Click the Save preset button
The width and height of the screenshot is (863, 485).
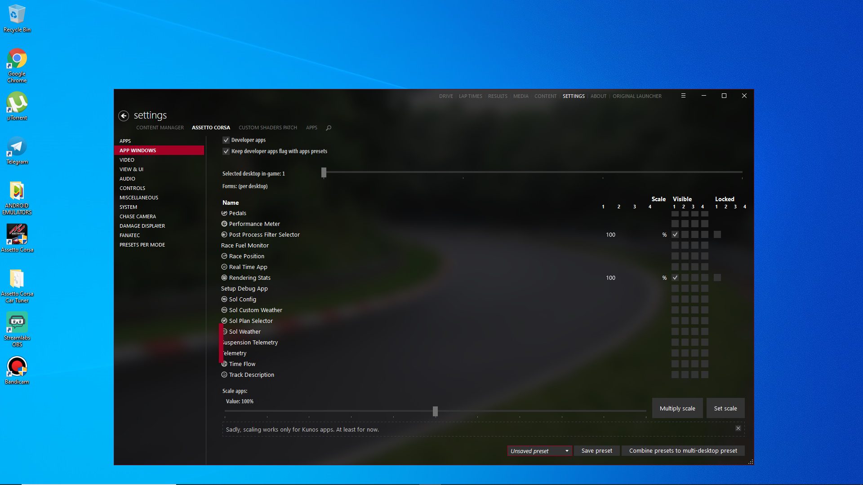pyautogui.click(x=597, y=451)
